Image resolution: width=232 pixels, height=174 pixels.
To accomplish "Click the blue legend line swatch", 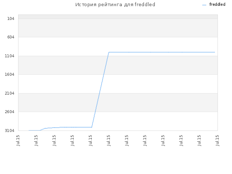I will (204, 5).
